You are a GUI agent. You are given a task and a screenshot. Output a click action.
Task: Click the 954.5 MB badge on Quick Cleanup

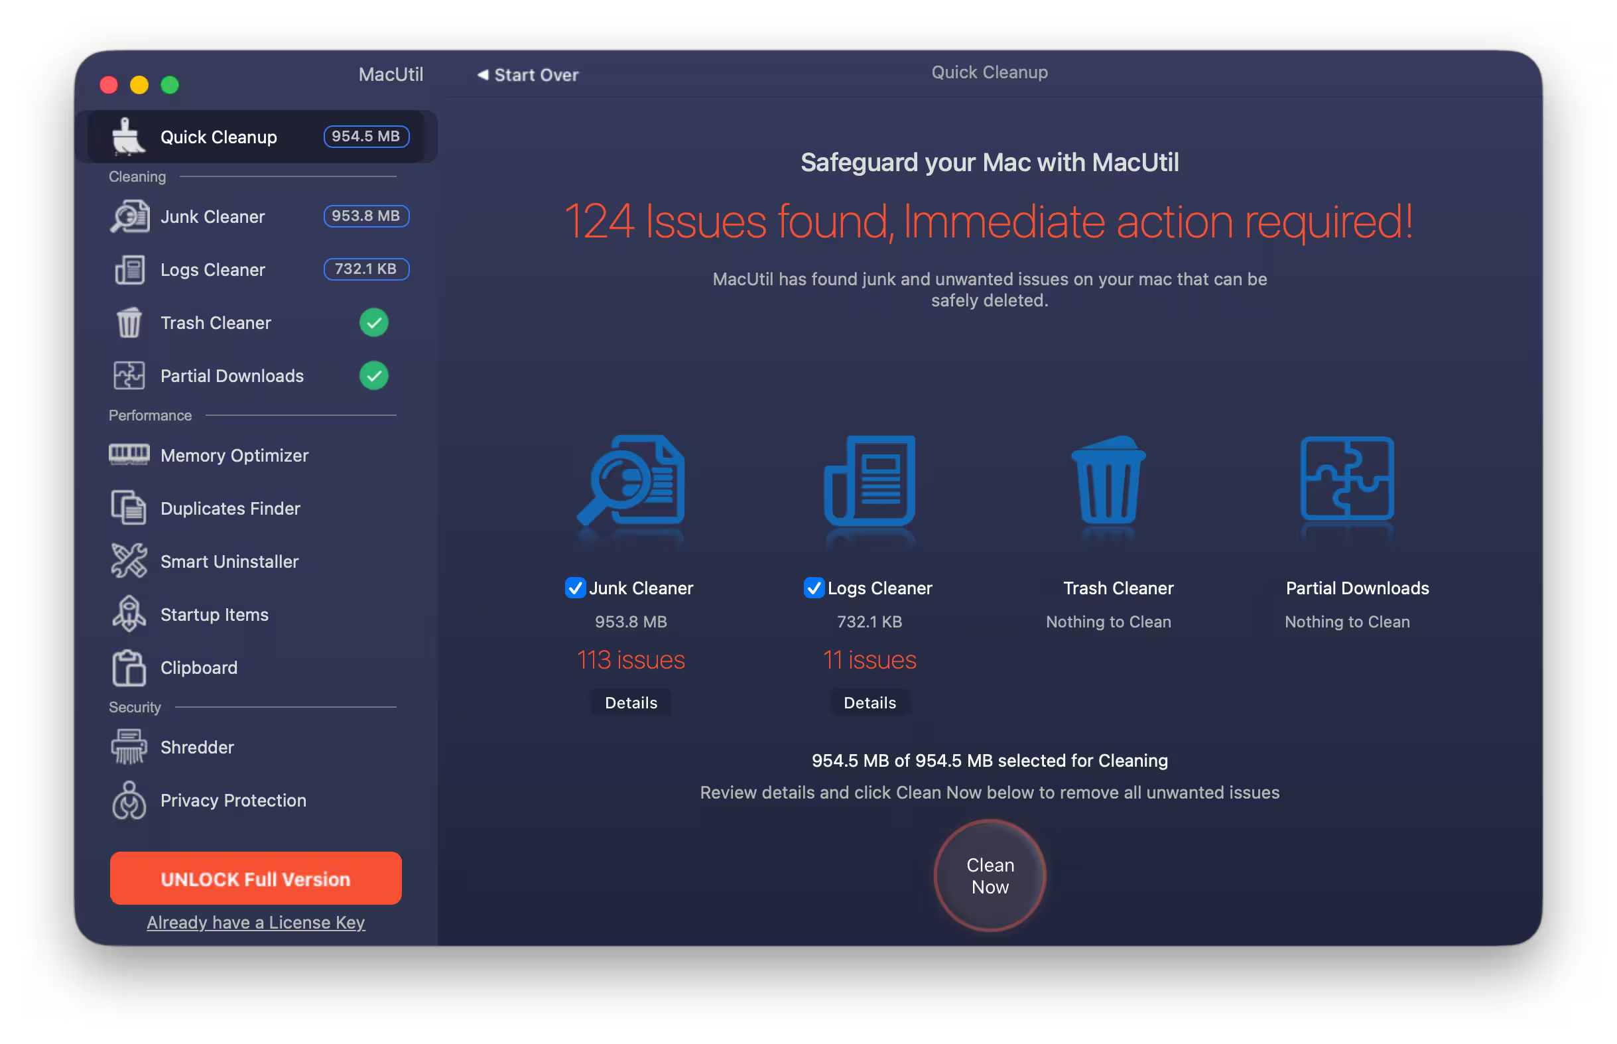[x=366, y=136]
